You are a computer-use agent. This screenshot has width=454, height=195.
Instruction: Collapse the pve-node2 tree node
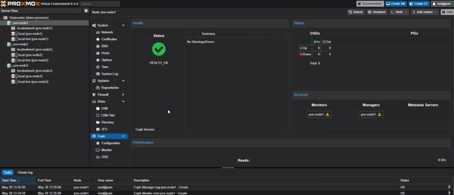click(5, 44)
